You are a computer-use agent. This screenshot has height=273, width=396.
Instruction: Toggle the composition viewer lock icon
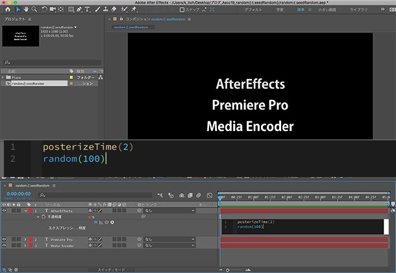(x=121, y=19)
